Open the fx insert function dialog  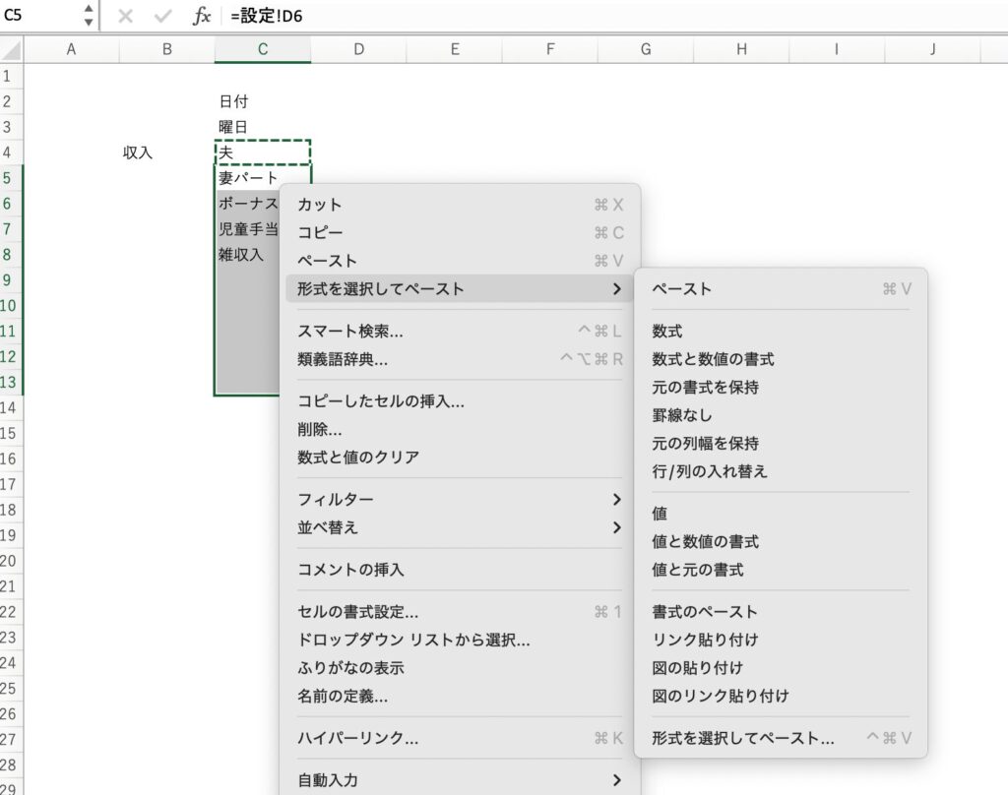pyautogui.click(x=201, y=16)
